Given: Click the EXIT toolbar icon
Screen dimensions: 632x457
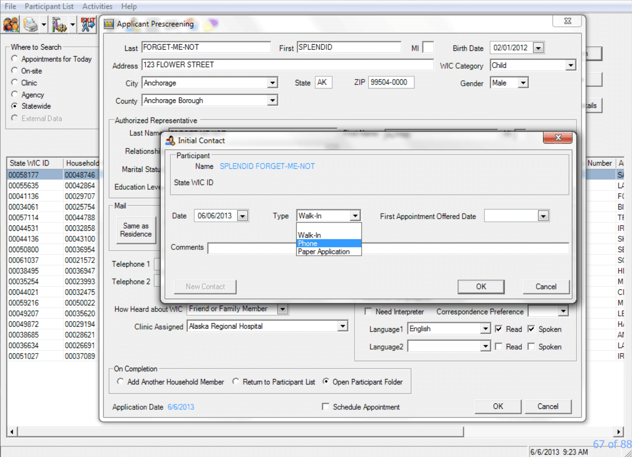Looking at the screenshot, I should tap(87, 24).
